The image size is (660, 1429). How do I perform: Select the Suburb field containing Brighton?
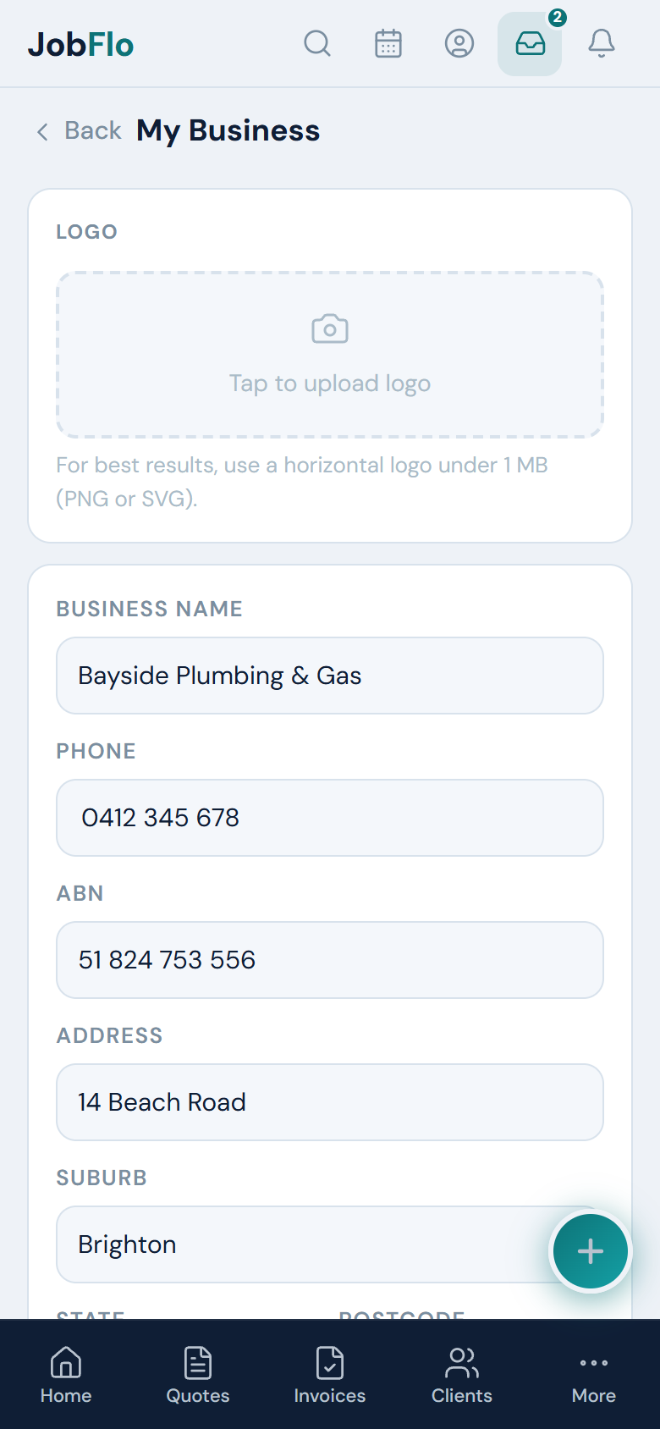coord(330,1244)
